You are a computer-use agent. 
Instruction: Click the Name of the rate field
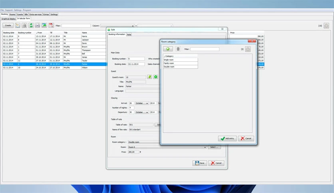point(144,130)
